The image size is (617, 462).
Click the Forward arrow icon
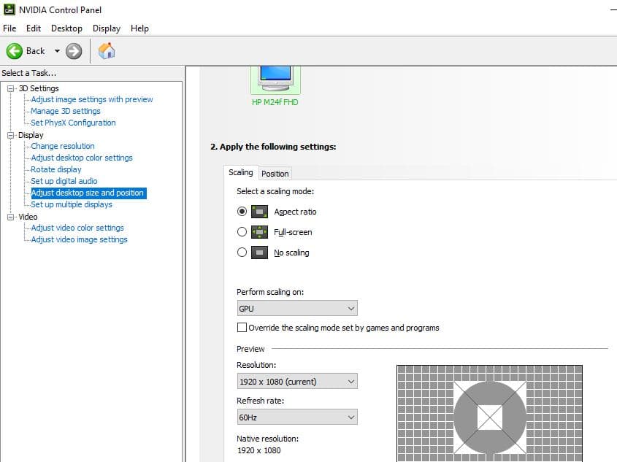[73, 51]
